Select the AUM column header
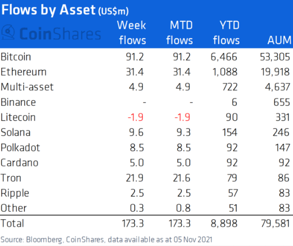This screenshot has height=246, width=293. [279, 40]
